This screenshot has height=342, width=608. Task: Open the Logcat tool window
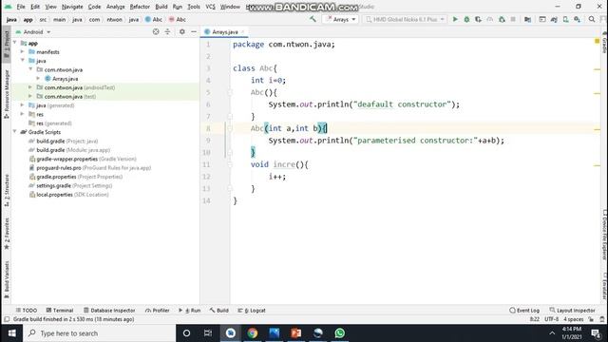pyautogui.click(x=252, y=311)
